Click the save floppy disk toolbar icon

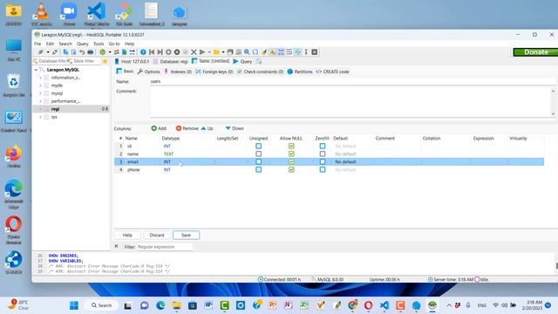(x=230, y=52)
